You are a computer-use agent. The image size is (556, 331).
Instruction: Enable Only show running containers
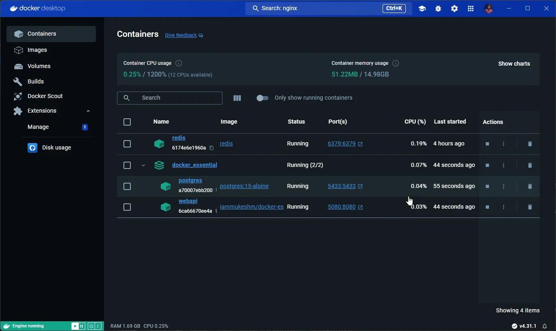[x=263, y=98]
